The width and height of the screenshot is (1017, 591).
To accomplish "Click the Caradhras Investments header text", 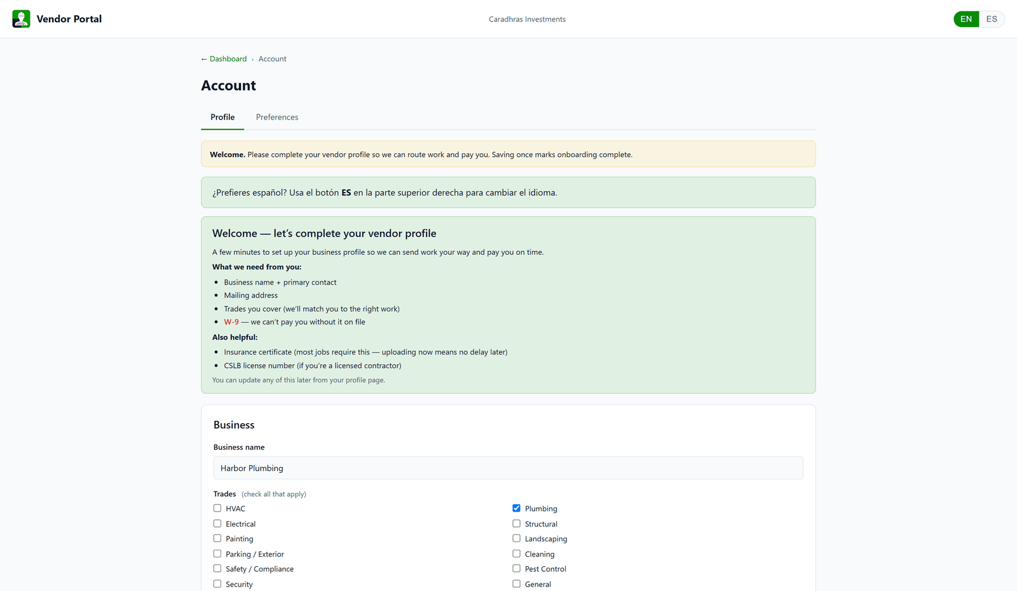I will tap(527, 19).
